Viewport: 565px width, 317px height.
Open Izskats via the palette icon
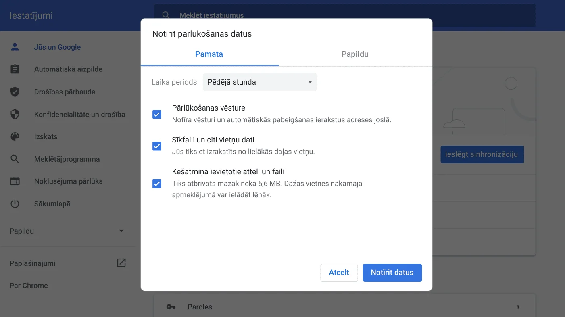coord(15,136)
